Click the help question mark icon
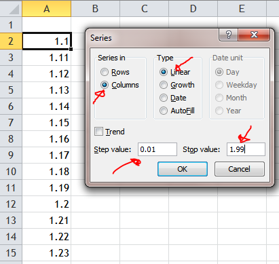This screenshot has height=264, width=279. pyautogui.click(x=228, y=35)
